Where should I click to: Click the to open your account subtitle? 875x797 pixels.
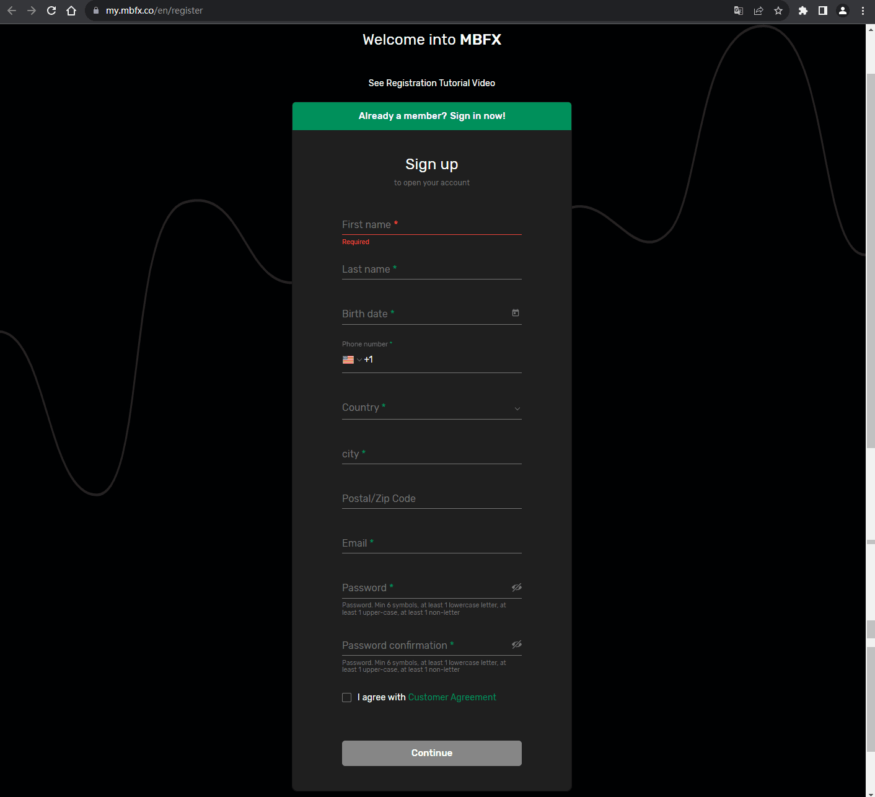pyautogui.click(x=432, y=183)
